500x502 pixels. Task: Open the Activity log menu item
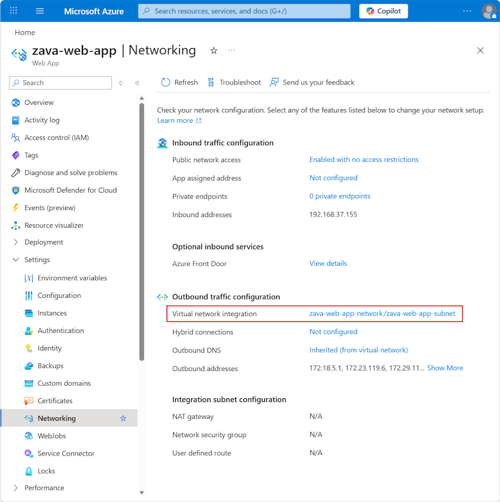click(42, 120)
